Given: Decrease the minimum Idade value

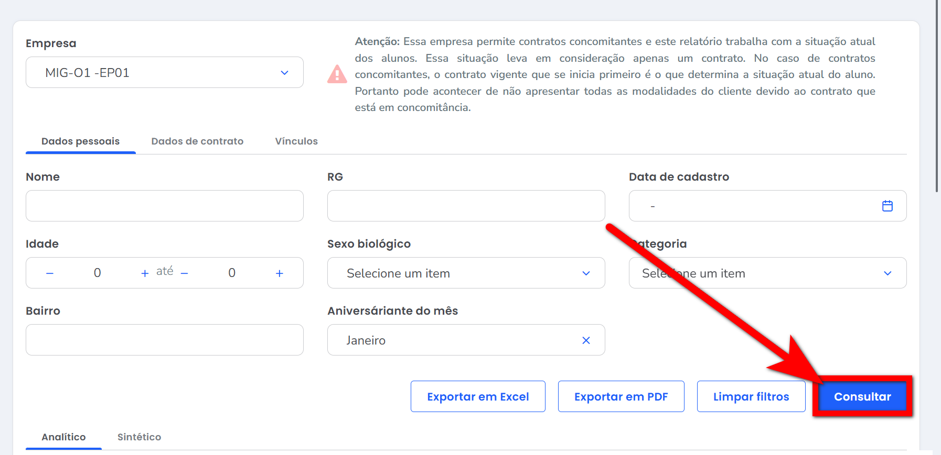Looking at the screenshot, I should point(50,273).
